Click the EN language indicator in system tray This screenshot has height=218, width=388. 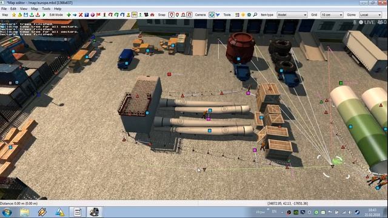coord(274,211)
